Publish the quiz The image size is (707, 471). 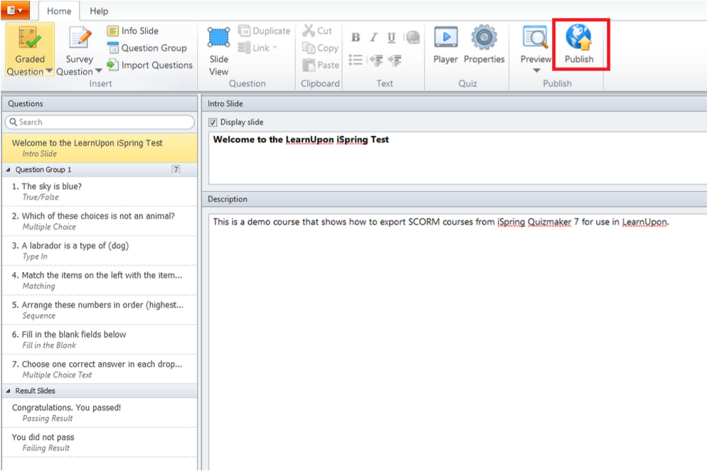click(x=580, y=45)
